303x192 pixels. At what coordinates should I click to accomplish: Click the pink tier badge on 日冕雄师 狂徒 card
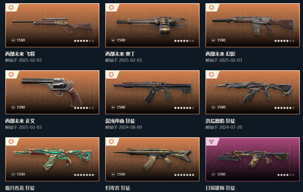211,142
